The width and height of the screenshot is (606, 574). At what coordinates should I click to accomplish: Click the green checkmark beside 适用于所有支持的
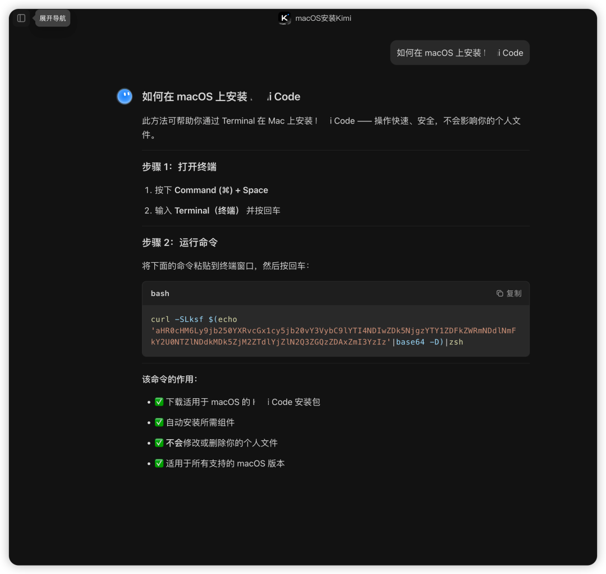(159, 463)
